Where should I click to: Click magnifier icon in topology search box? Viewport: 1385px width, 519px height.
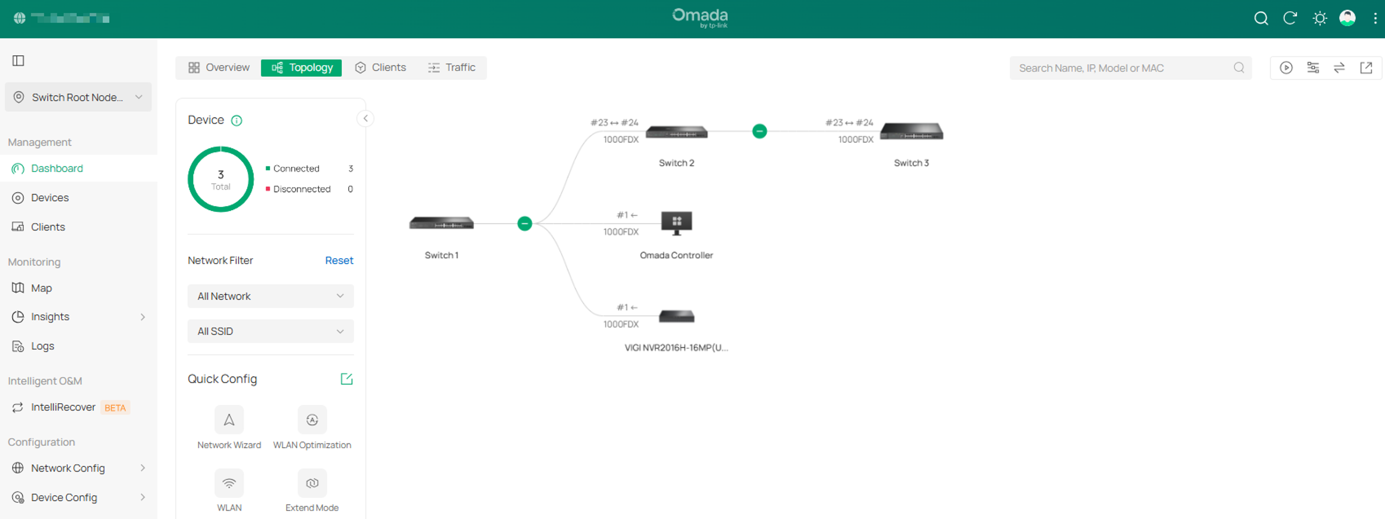[x=1239, y=68]
